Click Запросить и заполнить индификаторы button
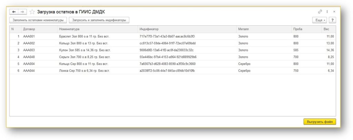 (x=99, y=20)
